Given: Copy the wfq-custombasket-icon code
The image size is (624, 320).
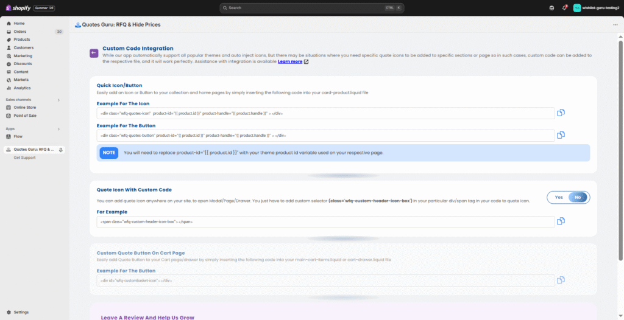Looking at the screenshot, I should pyautogui.click(x=561, y=280).
